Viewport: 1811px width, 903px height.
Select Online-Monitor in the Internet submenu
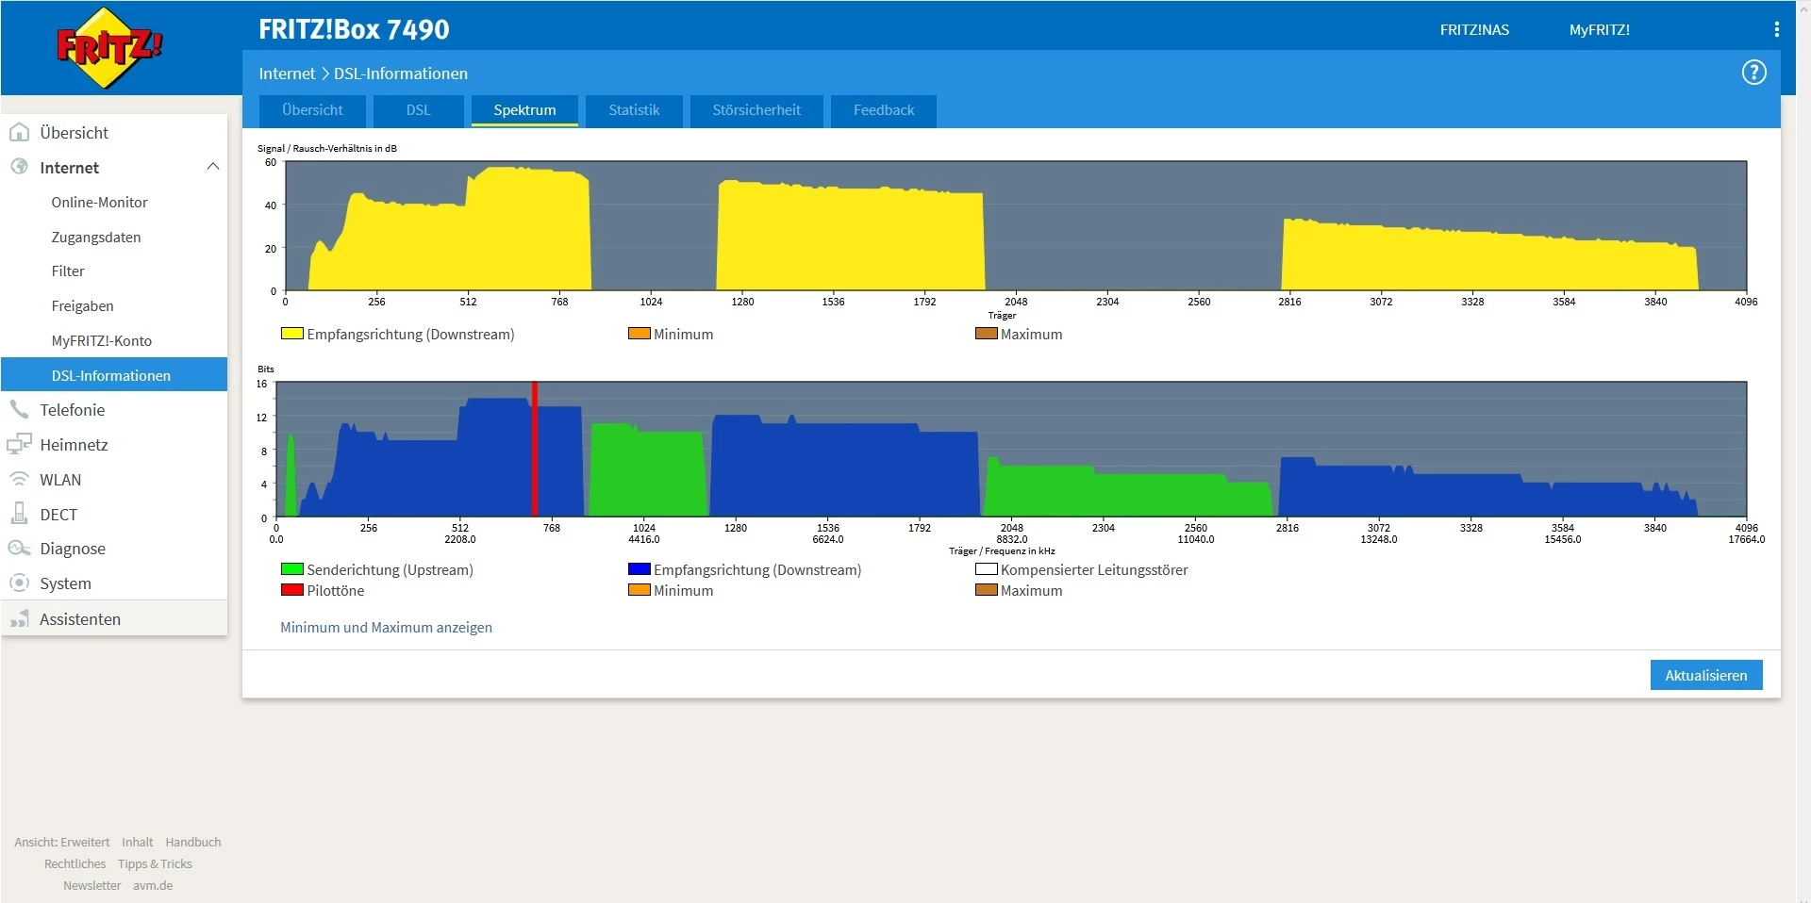pyautogui.click(x=99, y=203)
